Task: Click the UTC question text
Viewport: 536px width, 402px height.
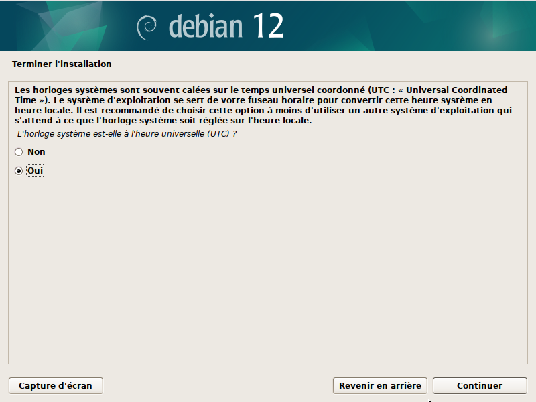Action: point(127,133)
